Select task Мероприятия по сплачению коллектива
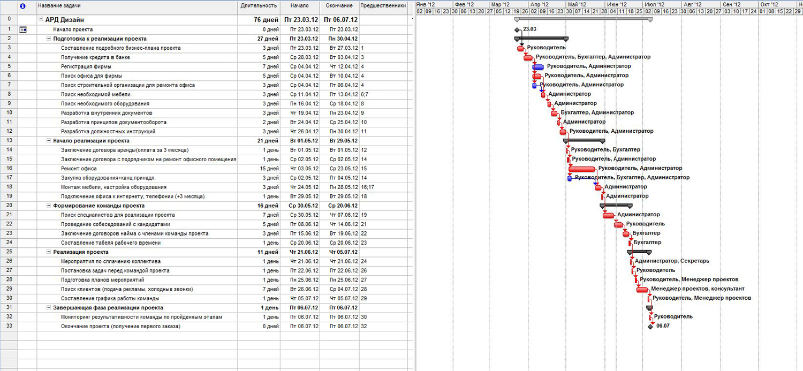Viewport: 803px width, 371px height. click(111, 261)
